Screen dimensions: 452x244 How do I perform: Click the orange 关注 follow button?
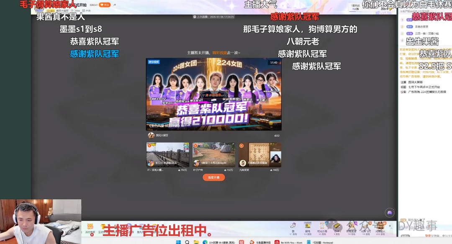click(105, 5)
